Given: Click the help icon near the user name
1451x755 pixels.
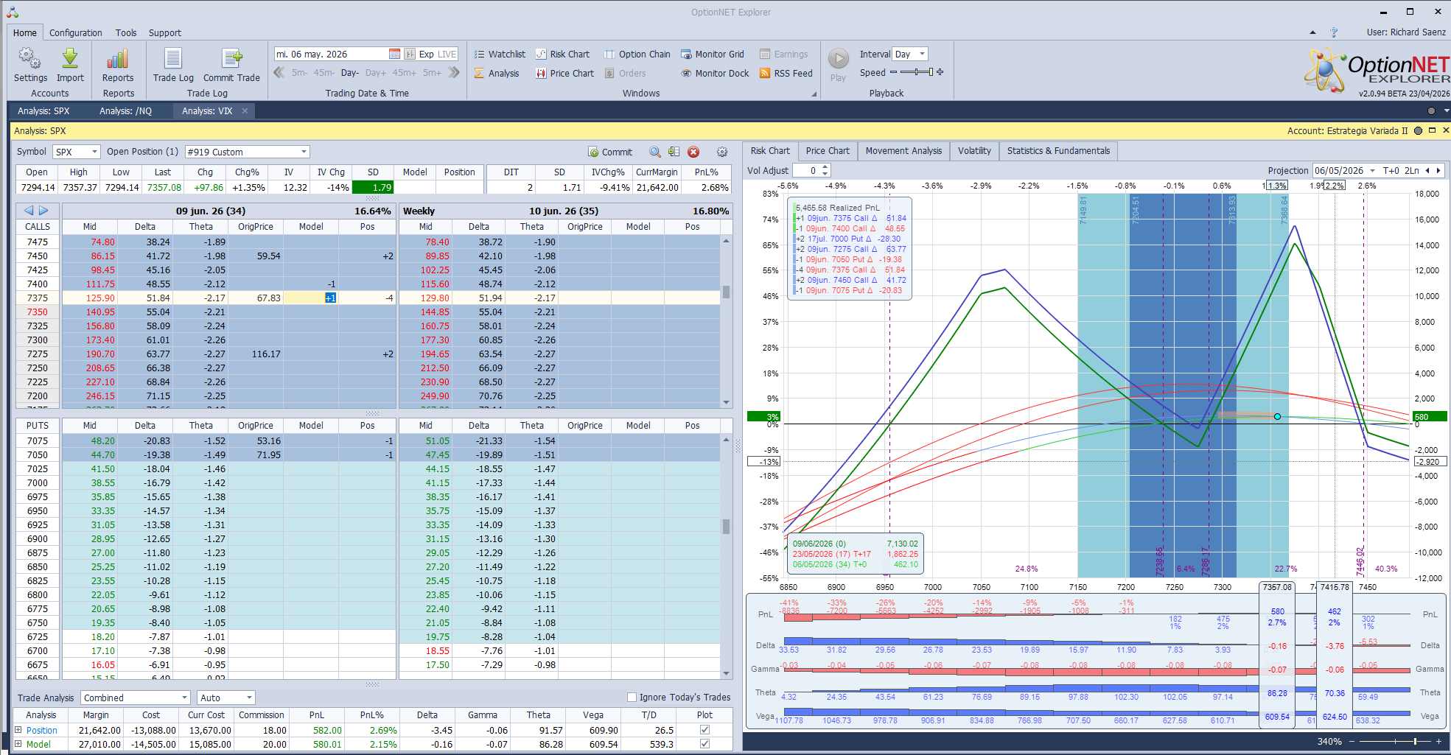Looking at the screenshot, I should pyautogui.click(x=1334, y=32).
